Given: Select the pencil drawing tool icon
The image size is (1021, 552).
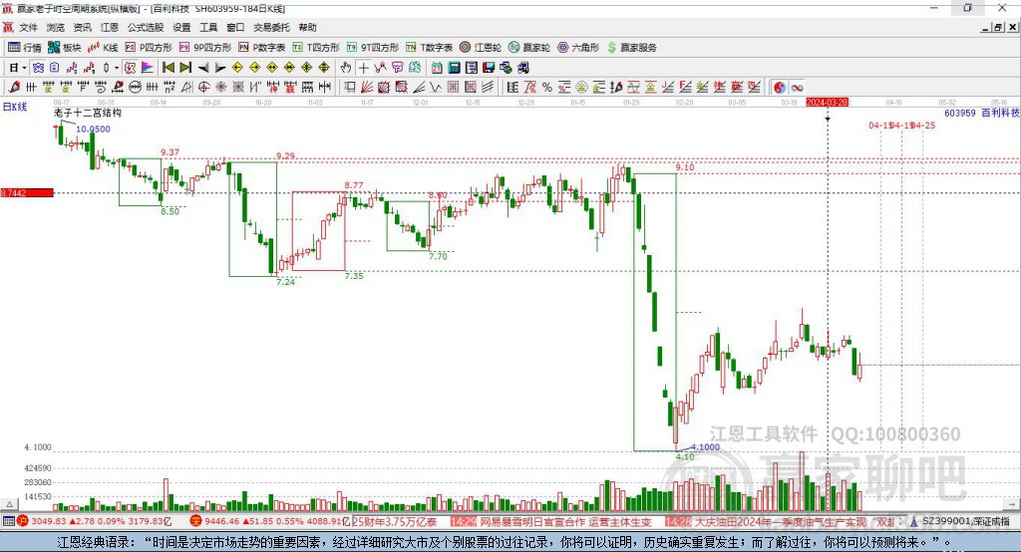Looking at the screenshot, I should point(14,87).
